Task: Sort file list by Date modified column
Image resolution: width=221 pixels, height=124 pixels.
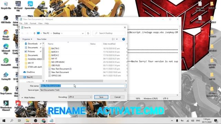Action: 109,44
